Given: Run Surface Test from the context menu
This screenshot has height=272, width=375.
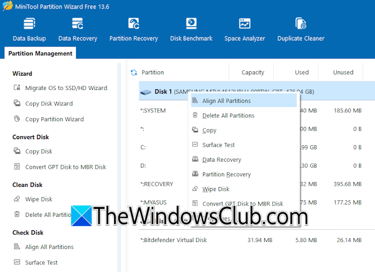Looking at the screenshot, I should tap(244, 145).
